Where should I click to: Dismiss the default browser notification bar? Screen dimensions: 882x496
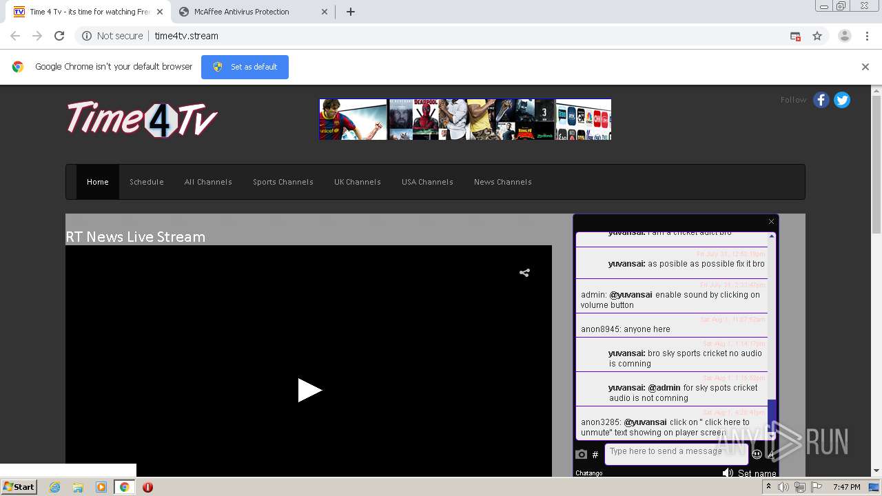[865, 67]
